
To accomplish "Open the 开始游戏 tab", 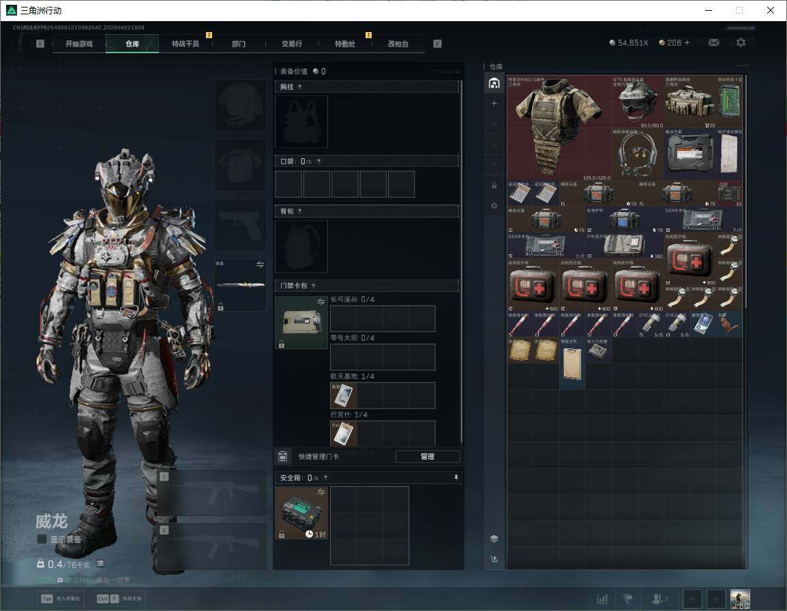I will (79, 44).
